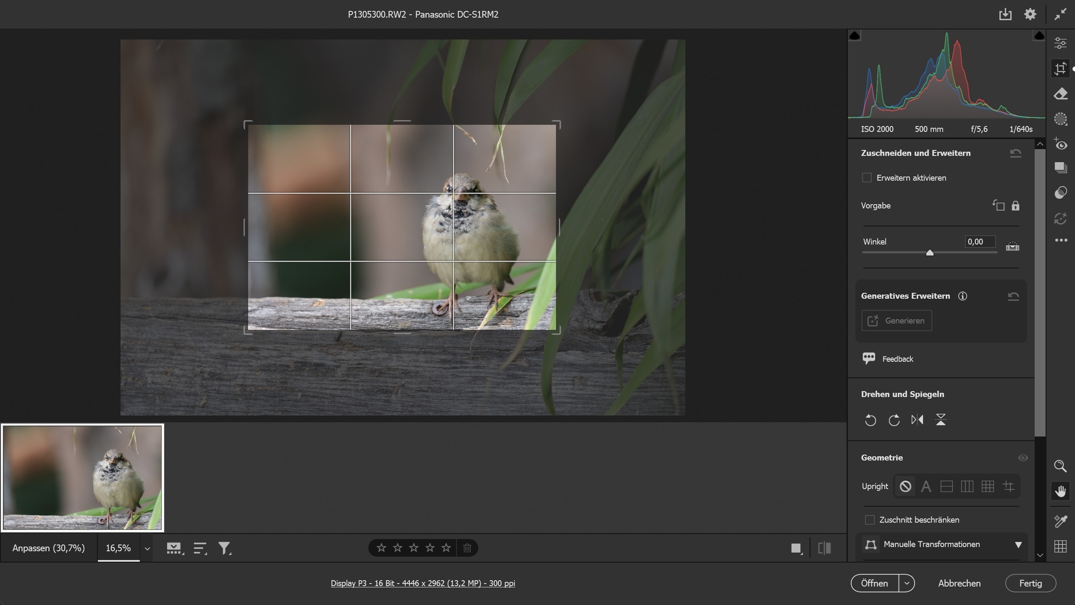Toggle the grid overlay icon
This screenshot has height=605, width=1075.
pos(1061,547)
